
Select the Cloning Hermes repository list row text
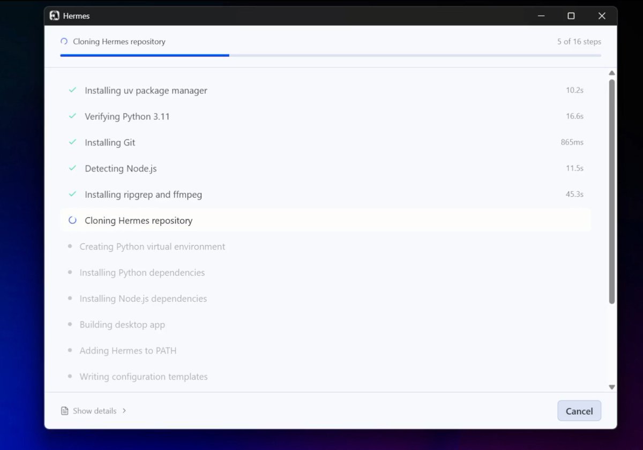point(139,220)
